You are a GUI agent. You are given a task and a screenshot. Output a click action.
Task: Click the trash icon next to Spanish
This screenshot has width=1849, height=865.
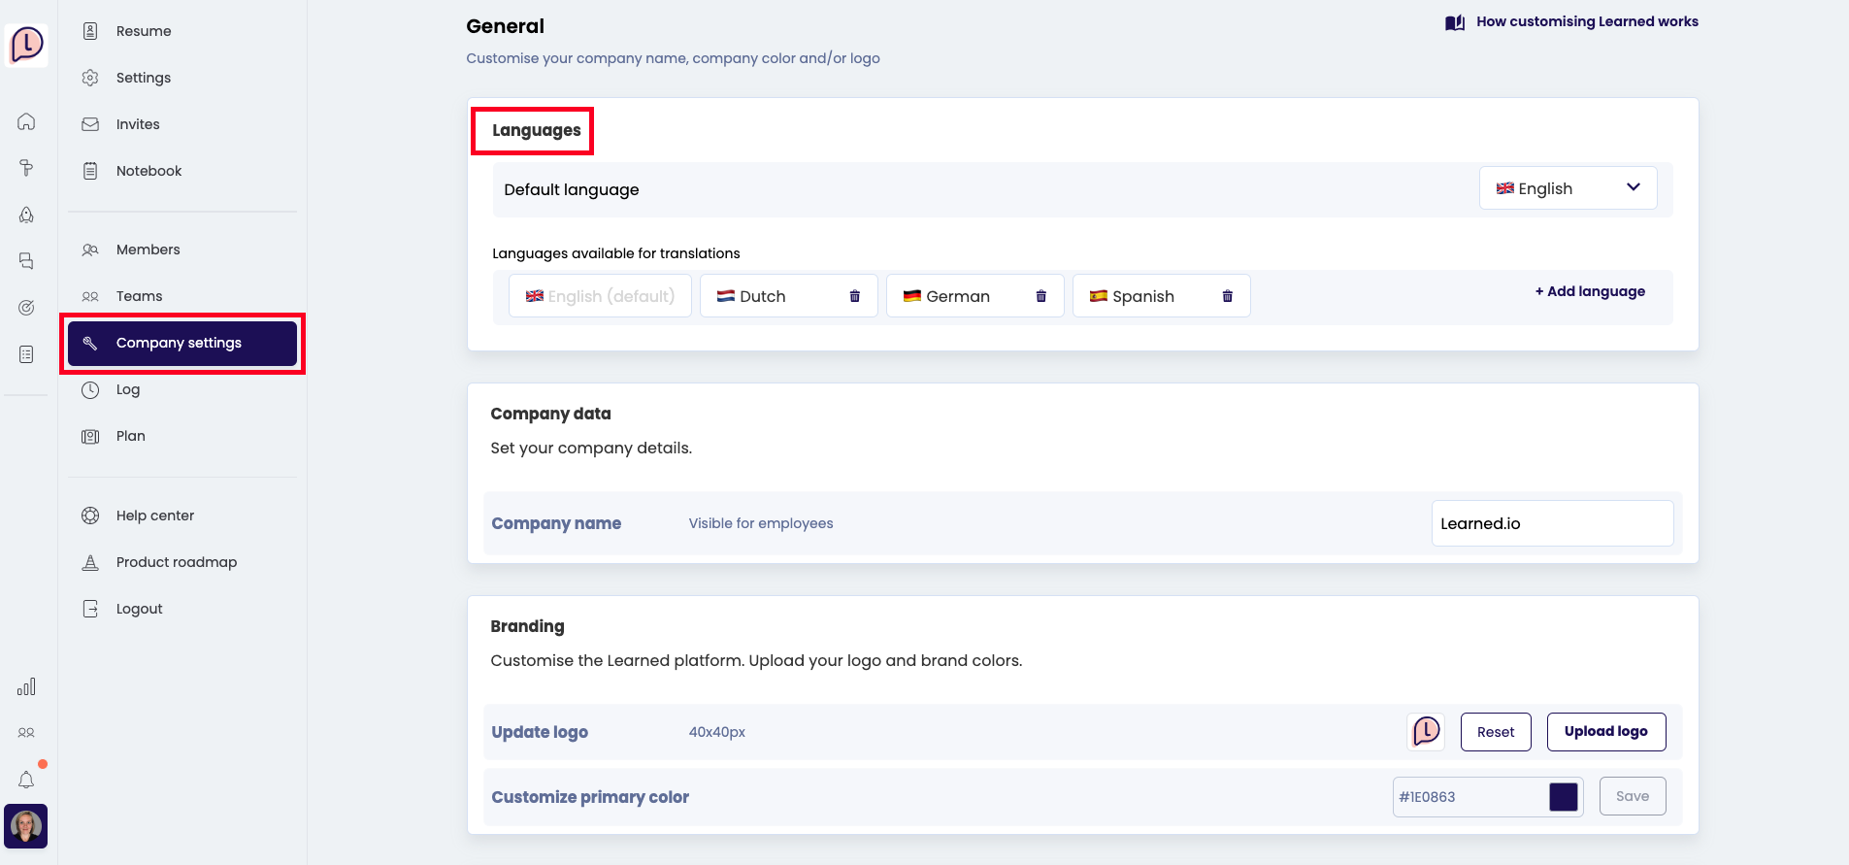pyautogui.click(x=1227, y=296)
